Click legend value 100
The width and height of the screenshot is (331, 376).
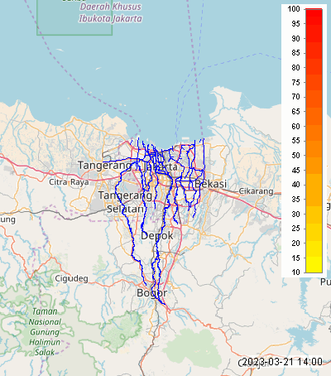(x=294, y=9)
